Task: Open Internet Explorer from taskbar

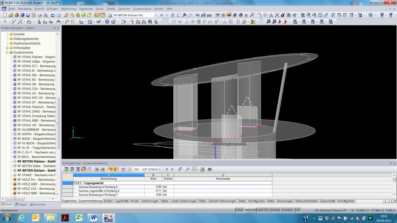Action: pyautogui.click(x=22, y=218)
